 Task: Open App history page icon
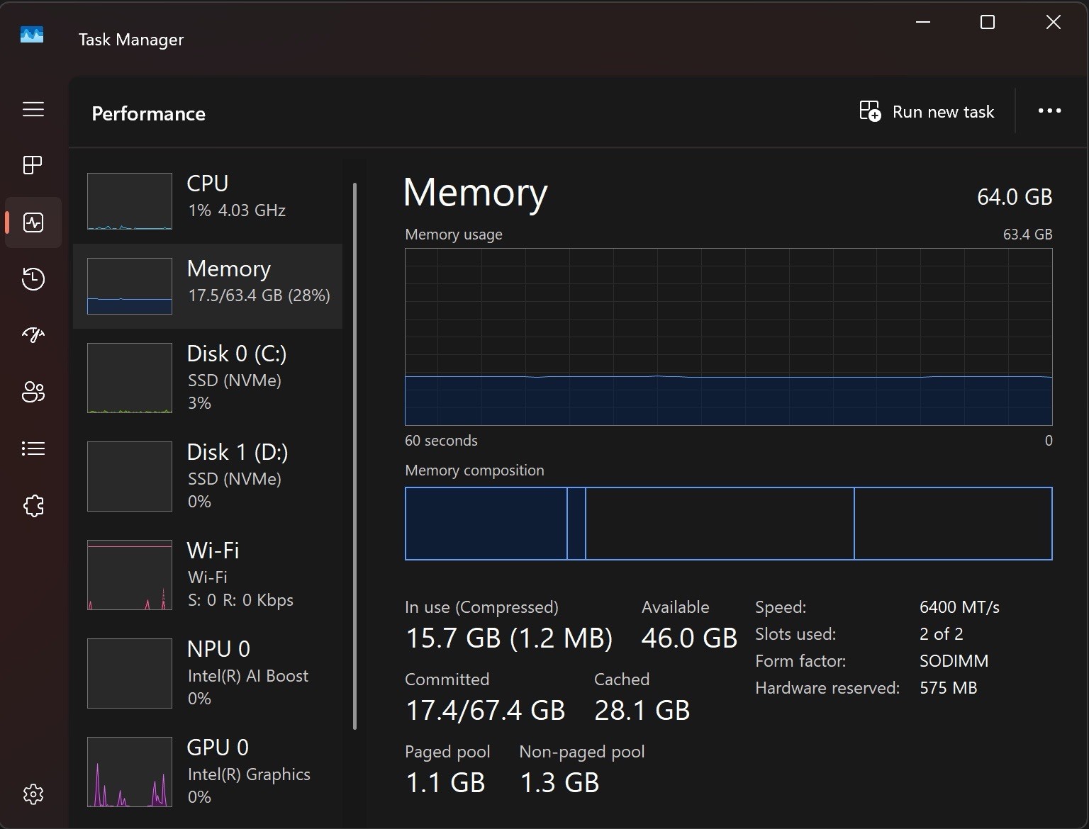click(33, 279)
